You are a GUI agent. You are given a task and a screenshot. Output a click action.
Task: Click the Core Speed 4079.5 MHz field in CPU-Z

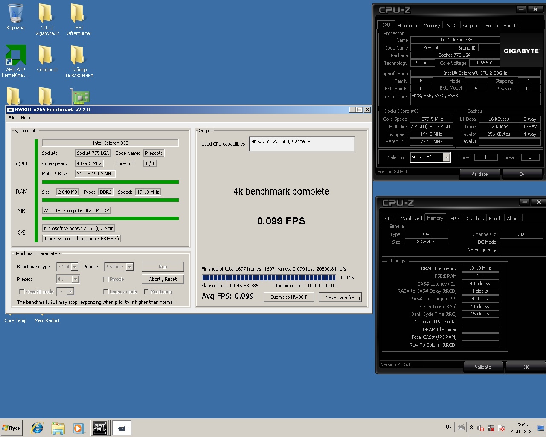431,119
